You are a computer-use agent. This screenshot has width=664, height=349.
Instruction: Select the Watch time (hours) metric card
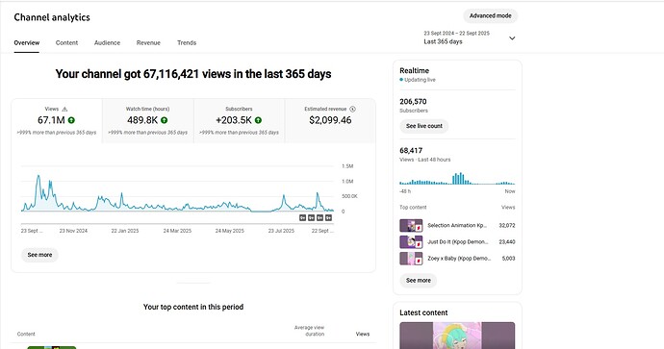pyautogui.click(x=148, y=121)
